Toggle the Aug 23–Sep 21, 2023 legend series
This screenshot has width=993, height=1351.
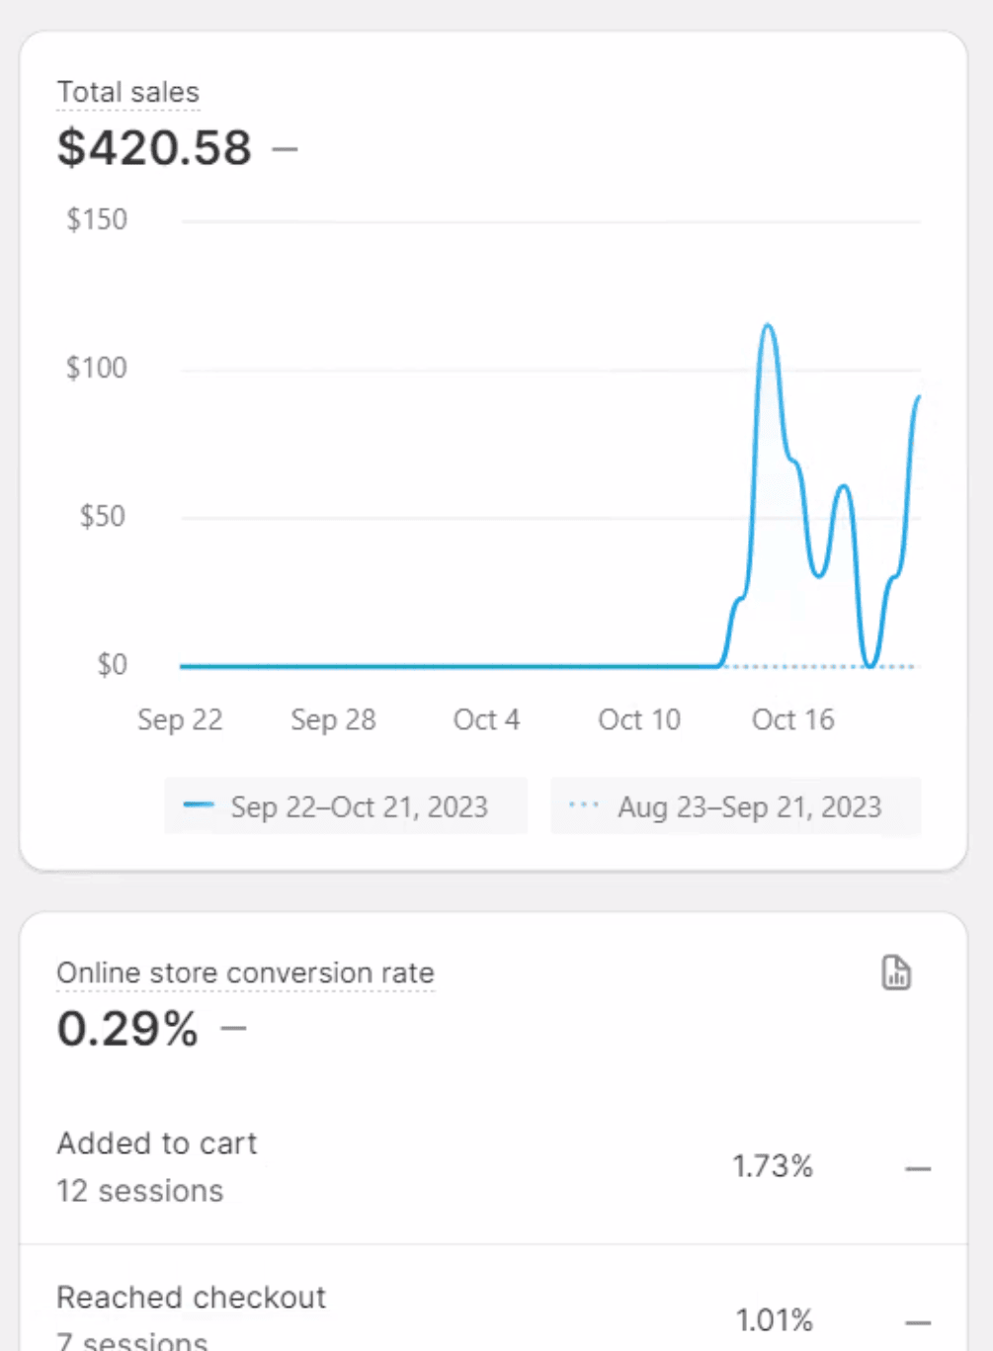[x=749, y=806]
